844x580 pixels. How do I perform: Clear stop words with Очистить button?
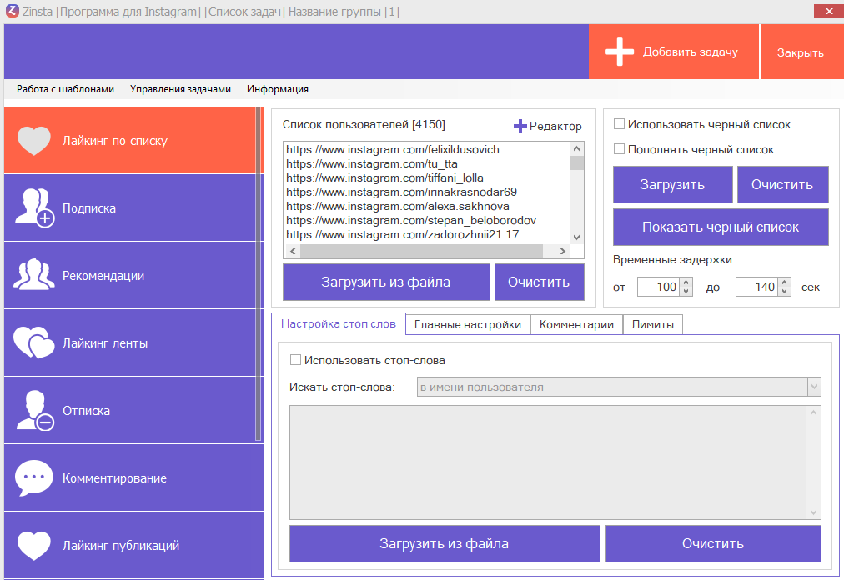click(713, 543)
